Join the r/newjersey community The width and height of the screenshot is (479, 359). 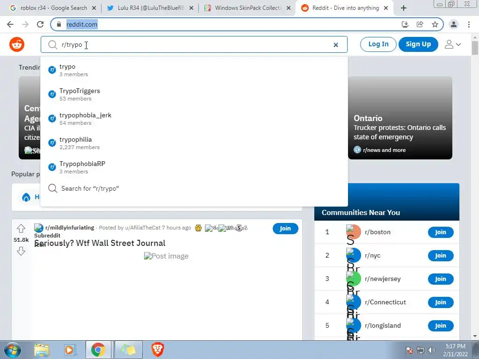[441, 279]
